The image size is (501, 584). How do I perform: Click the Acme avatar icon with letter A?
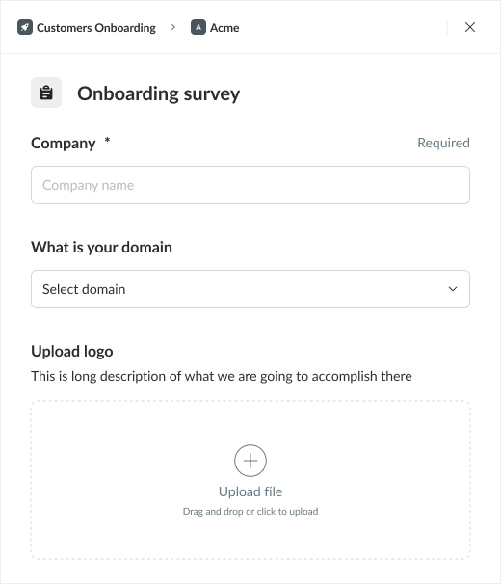[198, 27]
